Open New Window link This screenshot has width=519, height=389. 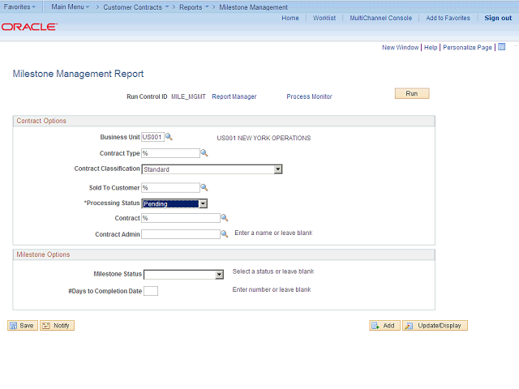coord(400,47)
